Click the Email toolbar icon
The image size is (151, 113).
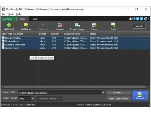(x=113, y=27)
